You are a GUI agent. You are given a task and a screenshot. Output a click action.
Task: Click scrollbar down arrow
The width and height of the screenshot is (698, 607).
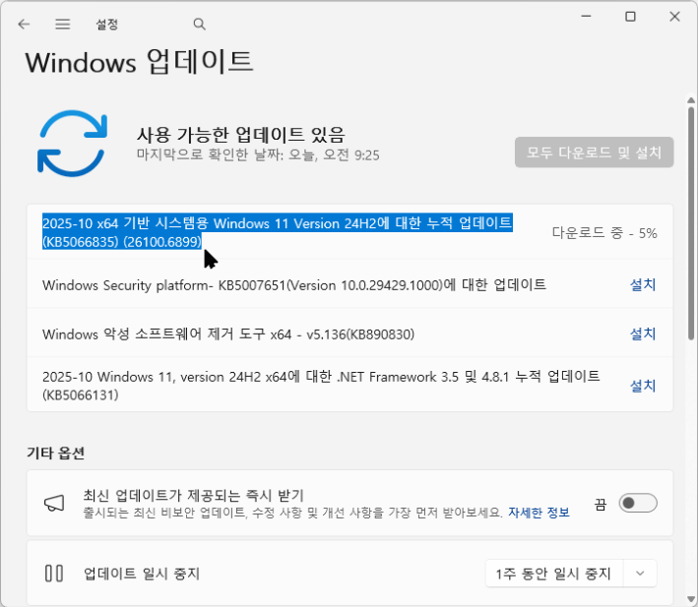691,598
